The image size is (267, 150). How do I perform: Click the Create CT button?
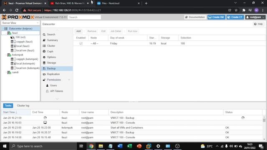click(235, 17)
